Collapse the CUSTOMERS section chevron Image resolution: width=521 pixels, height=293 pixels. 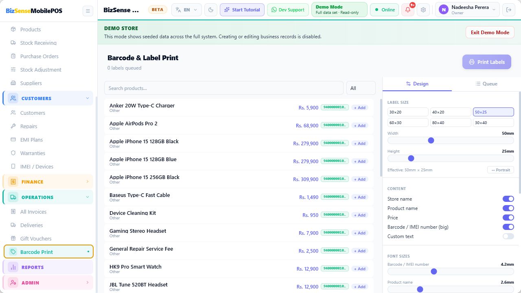(87, 98)
